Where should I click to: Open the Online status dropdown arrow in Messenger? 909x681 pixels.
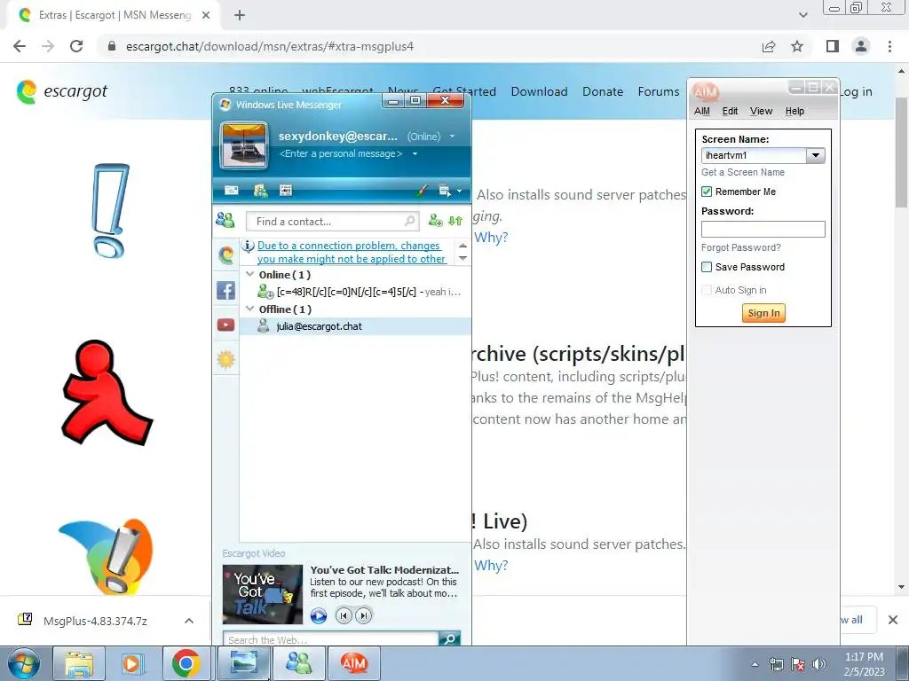click(x=452, y=137)
